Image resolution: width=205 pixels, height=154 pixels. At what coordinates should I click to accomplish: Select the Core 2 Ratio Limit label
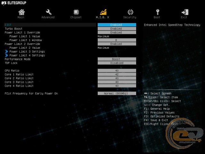[19, 78]
